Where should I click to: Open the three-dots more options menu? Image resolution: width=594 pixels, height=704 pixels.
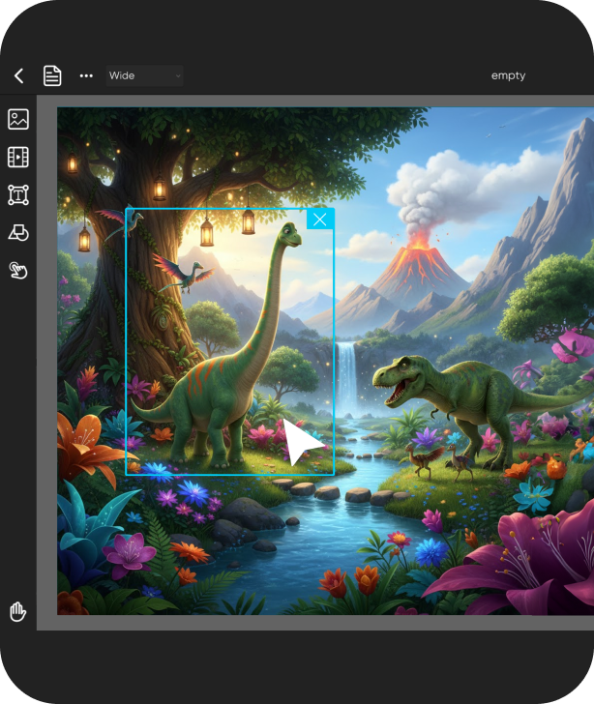pos(86,75)
